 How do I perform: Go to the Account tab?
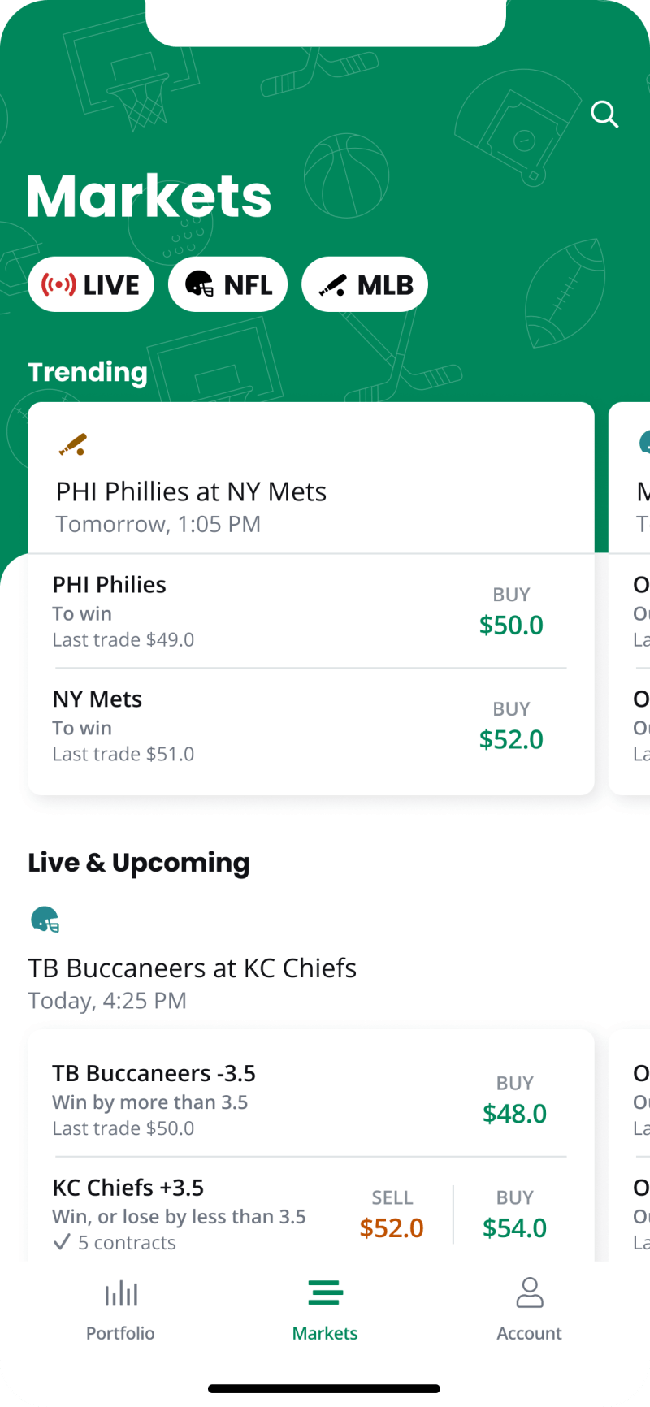click(x=529, y=1308)
